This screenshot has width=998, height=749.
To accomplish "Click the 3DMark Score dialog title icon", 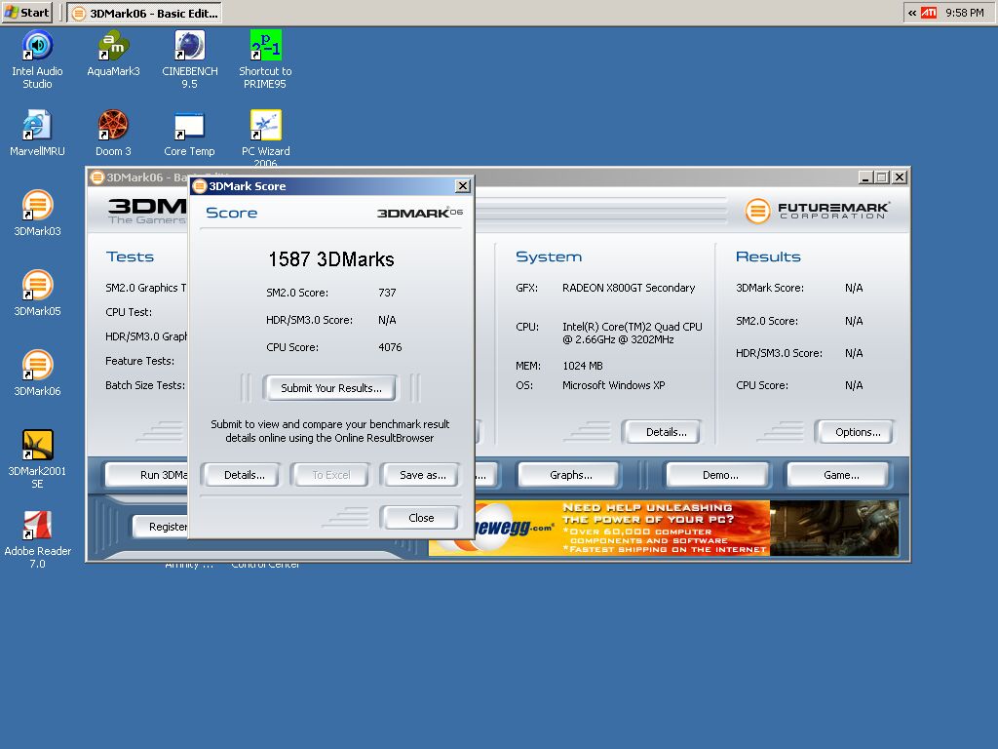I will (199, 186).
